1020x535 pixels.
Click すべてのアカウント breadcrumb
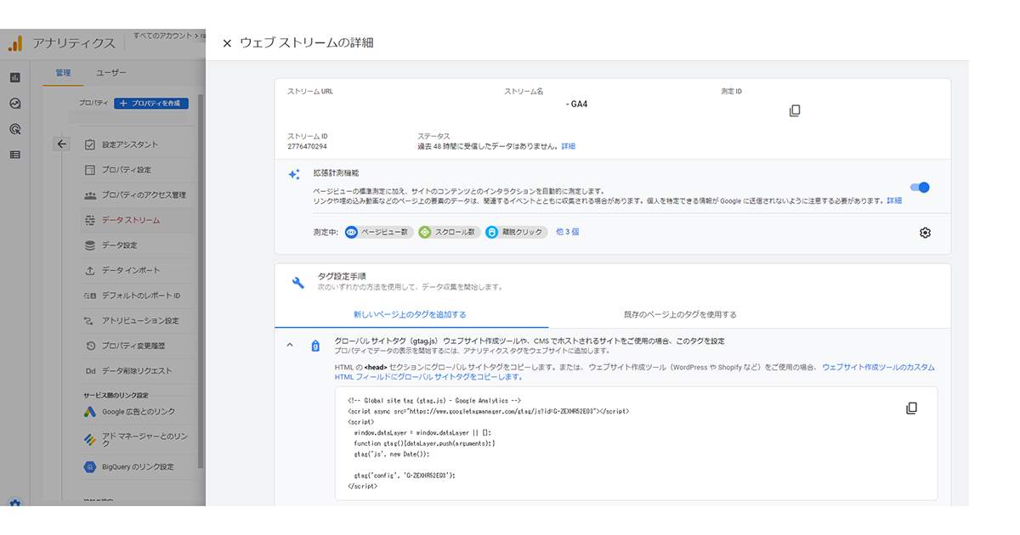161,37
